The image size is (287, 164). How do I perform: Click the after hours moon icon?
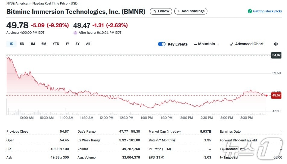75,33
